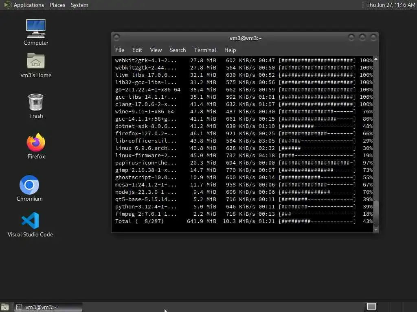
Task: Click the linux-firmware-2... text
Action: tap(146, 156)
